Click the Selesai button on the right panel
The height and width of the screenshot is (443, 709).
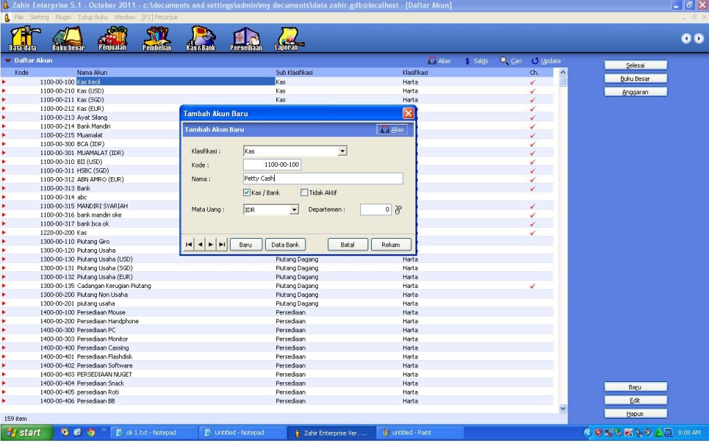click(x=636, y=65)
